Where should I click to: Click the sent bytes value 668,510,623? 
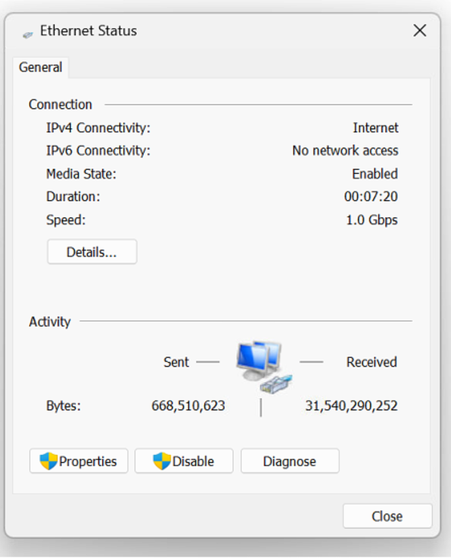tap(188, 406)
